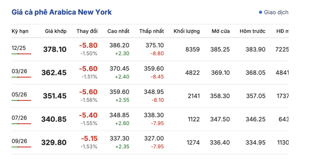Select the Kỳ hạn column header
314x161 pixels.
coord(20,31)
